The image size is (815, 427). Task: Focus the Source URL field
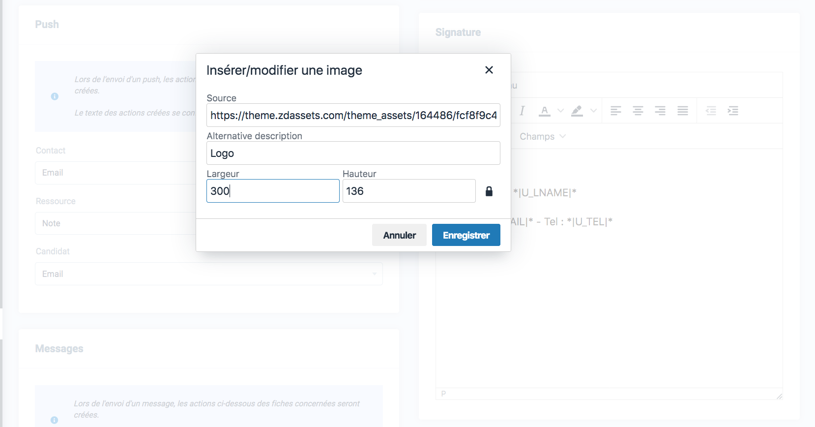pos(353,115)
